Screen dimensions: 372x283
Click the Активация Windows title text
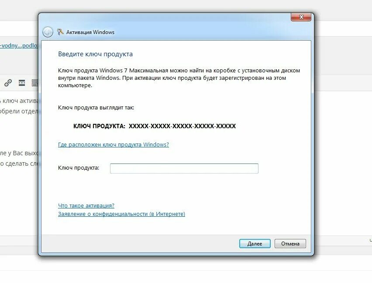click(90, 32)
